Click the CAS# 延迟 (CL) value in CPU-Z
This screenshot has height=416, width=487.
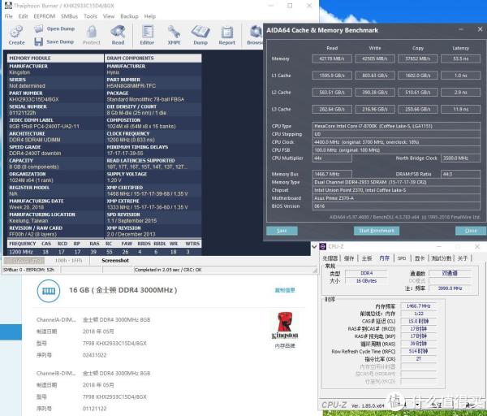(x=418, y=321)
